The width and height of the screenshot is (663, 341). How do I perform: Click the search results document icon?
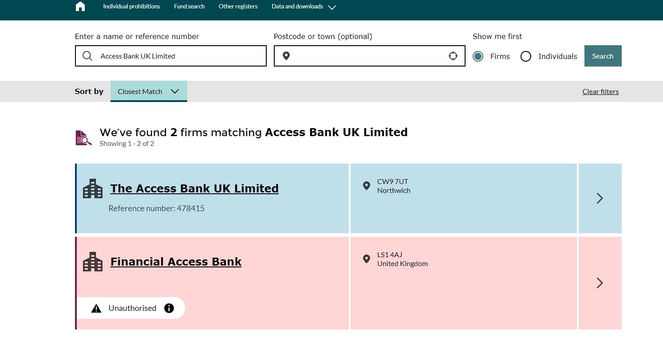pyautogui.click(x=83, y=138)
